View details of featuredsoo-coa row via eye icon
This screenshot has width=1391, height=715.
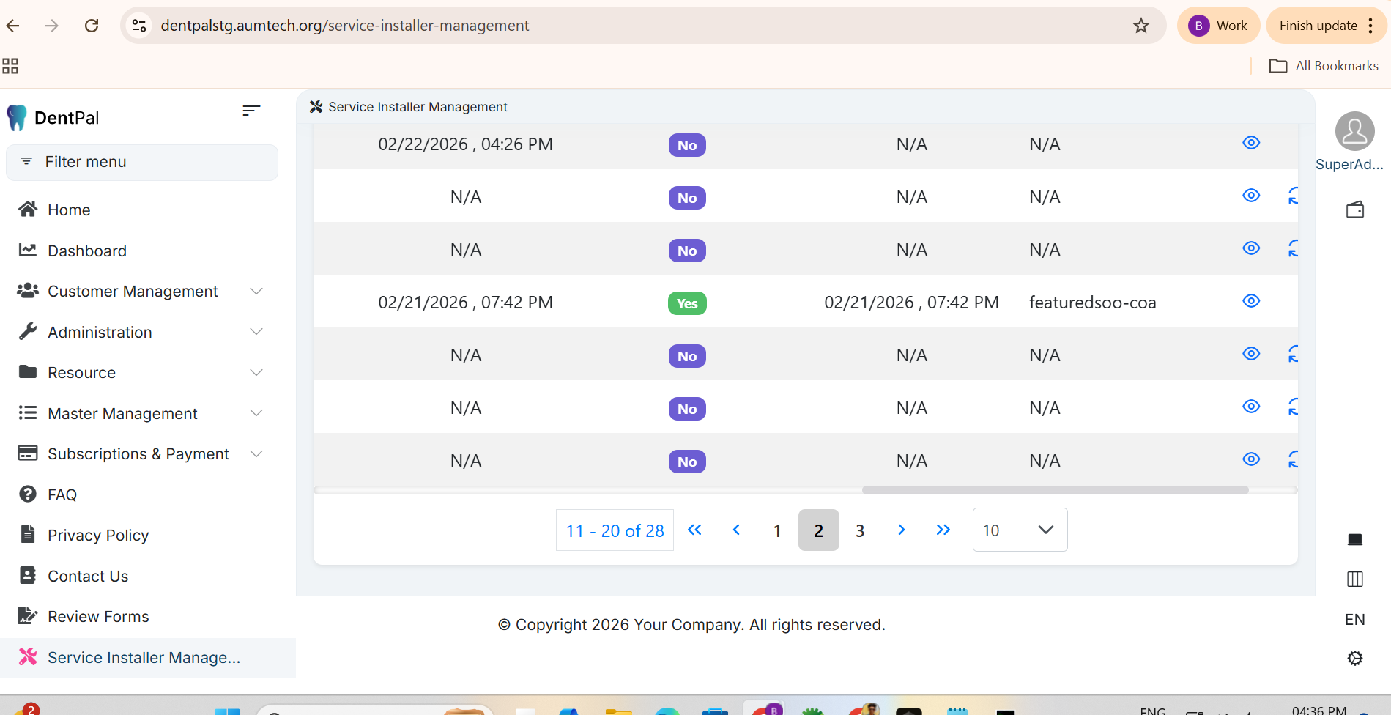coord(1251,301)
